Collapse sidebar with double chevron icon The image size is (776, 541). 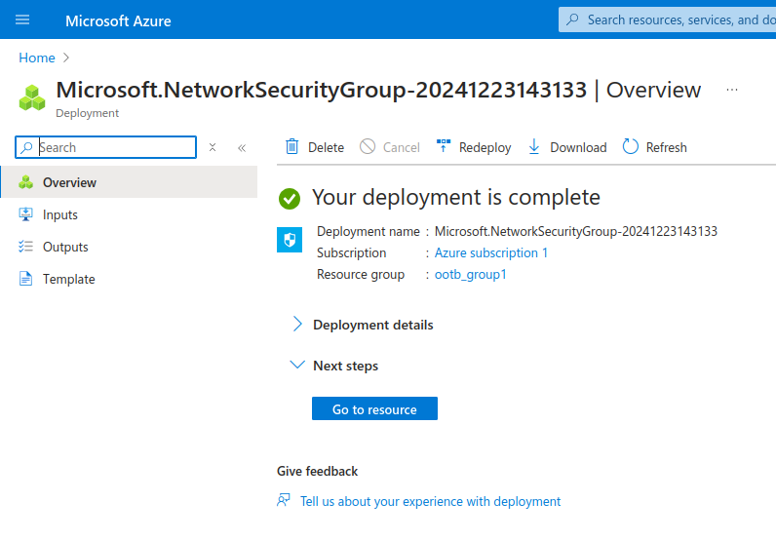(242, 147)
